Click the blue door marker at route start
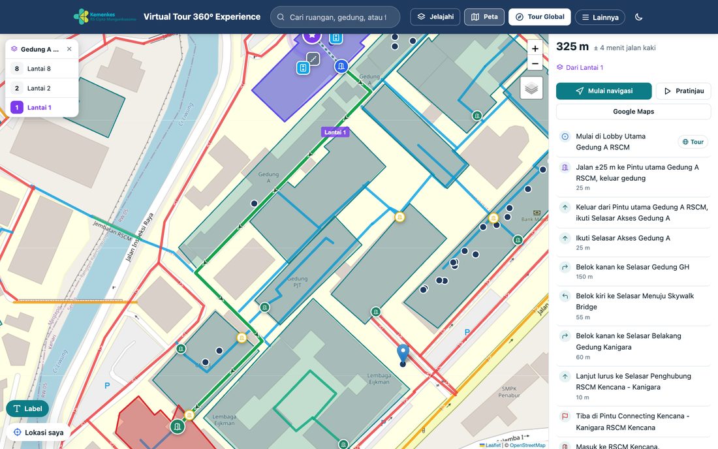 pyautogui.click(x=341, y=67)
